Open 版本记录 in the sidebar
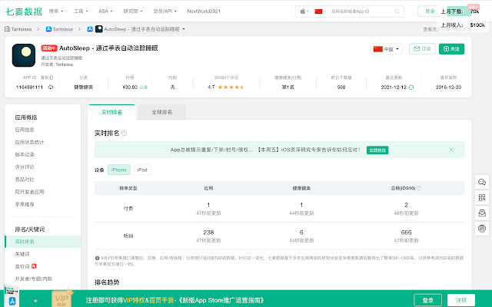 25,154
